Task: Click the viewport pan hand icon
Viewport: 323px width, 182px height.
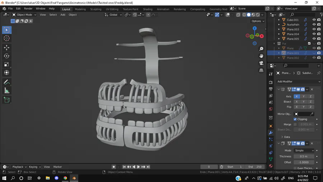Action: [x=261, y=56]
